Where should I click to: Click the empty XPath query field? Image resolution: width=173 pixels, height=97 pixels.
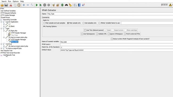(117, 44)
